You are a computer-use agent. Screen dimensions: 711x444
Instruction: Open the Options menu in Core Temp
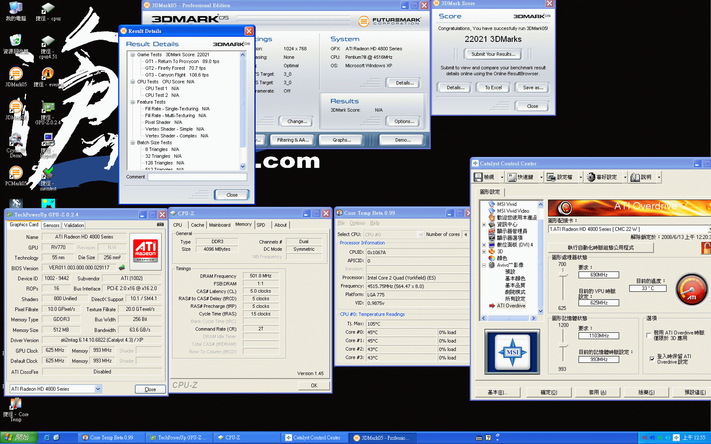357,223
